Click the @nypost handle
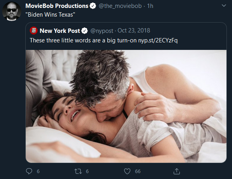The image size is (232, 179). pyautogui.click(x=102, y=31)
